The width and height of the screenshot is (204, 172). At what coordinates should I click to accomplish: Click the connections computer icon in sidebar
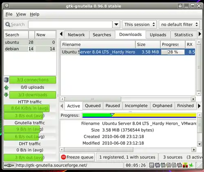6,80
